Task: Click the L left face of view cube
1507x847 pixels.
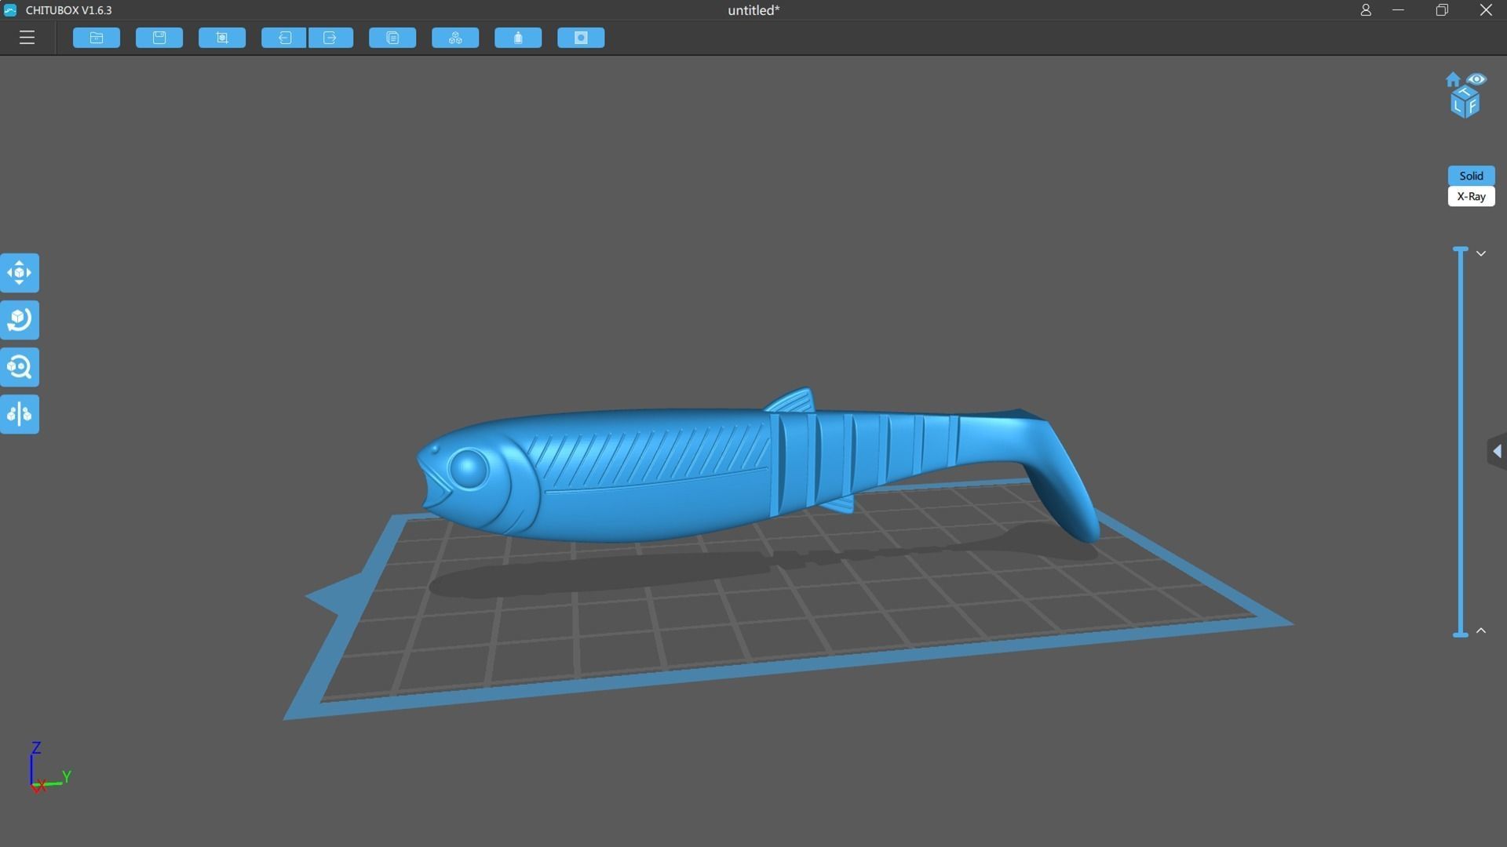Action: click(1458, 106)
